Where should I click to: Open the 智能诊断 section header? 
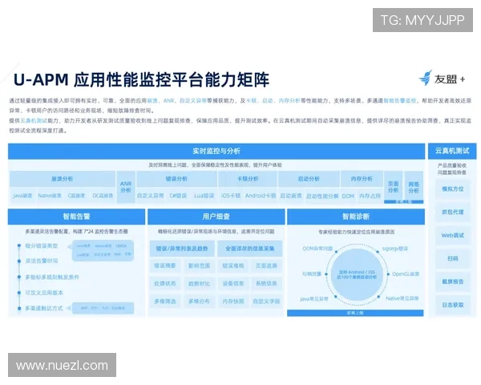tap(356, 217)
